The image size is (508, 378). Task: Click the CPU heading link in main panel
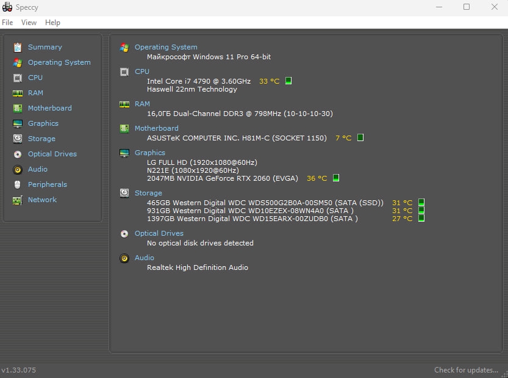point(142,71)
